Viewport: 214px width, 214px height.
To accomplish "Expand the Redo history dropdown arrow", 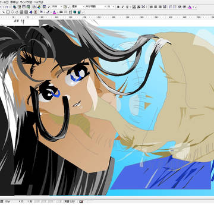I will click(10, 7).
